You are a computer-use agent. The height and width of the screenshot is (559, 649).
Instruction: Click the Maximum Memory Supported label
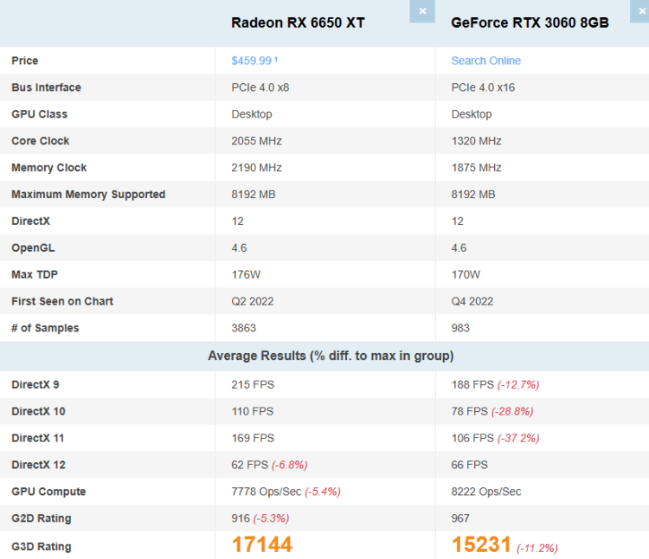click(x=88, y=195)
